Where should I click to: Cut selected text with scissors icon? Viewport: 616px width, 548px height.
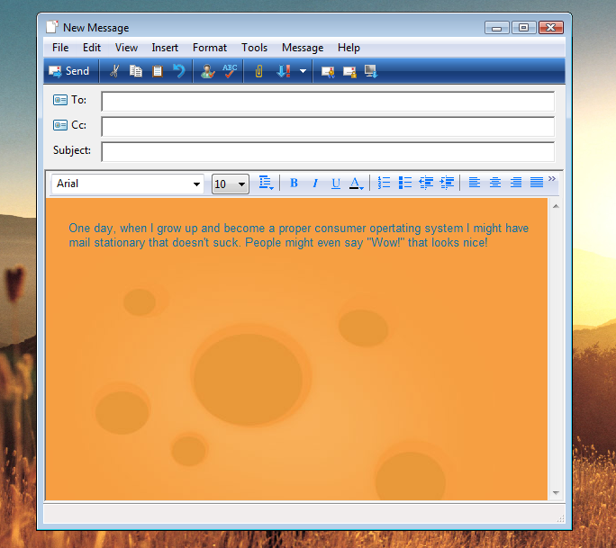(x=114, y=71)
